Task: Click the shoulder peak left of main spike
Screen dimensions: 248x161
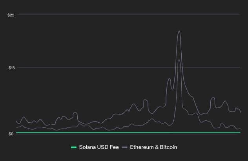Action: pos(170,79)
